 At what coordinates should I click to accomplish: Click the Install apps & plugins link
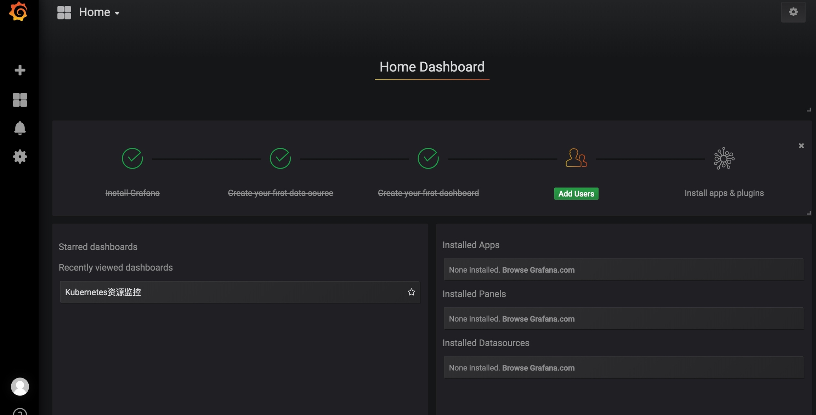724,193
